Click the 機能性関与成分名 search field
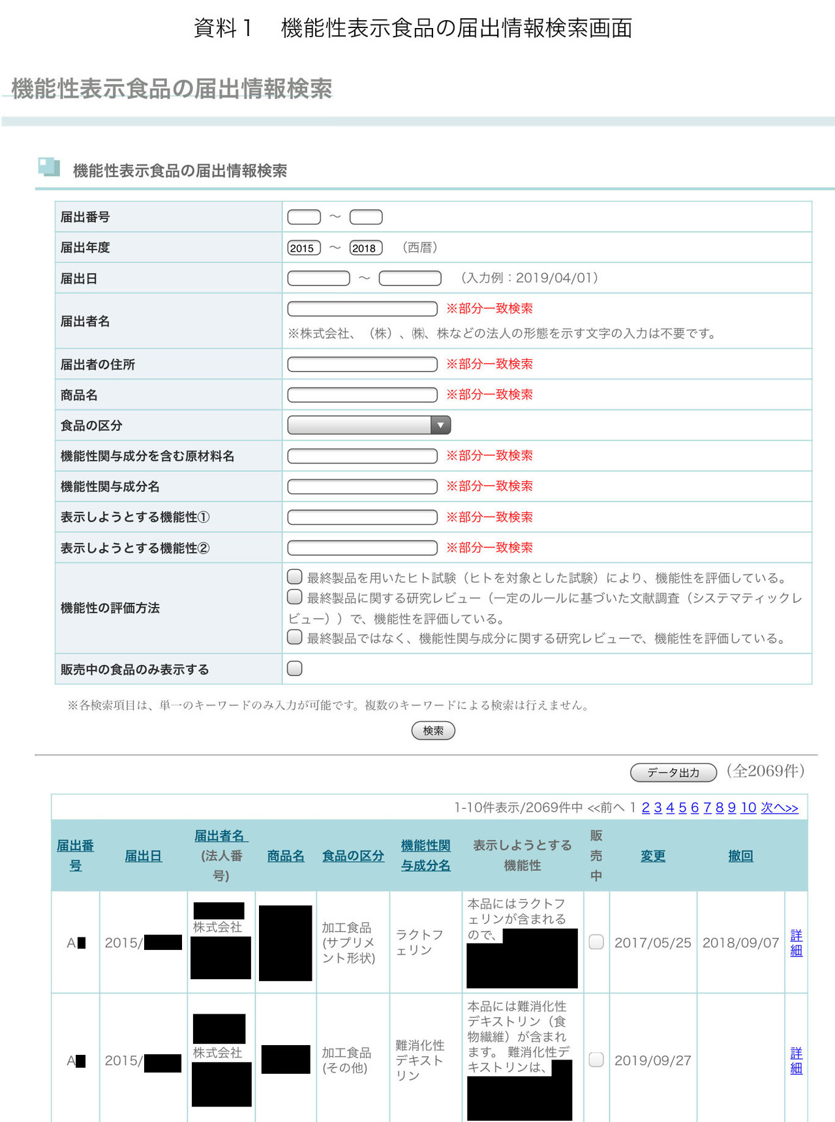The image size is (835, 1122). click(x=363, y=486)
